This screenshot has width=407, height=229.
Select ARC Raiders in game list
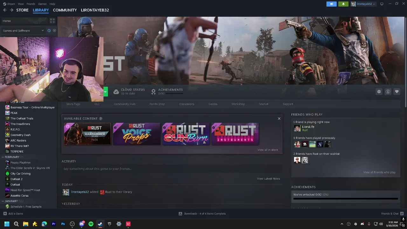click(x=18, y=140)
